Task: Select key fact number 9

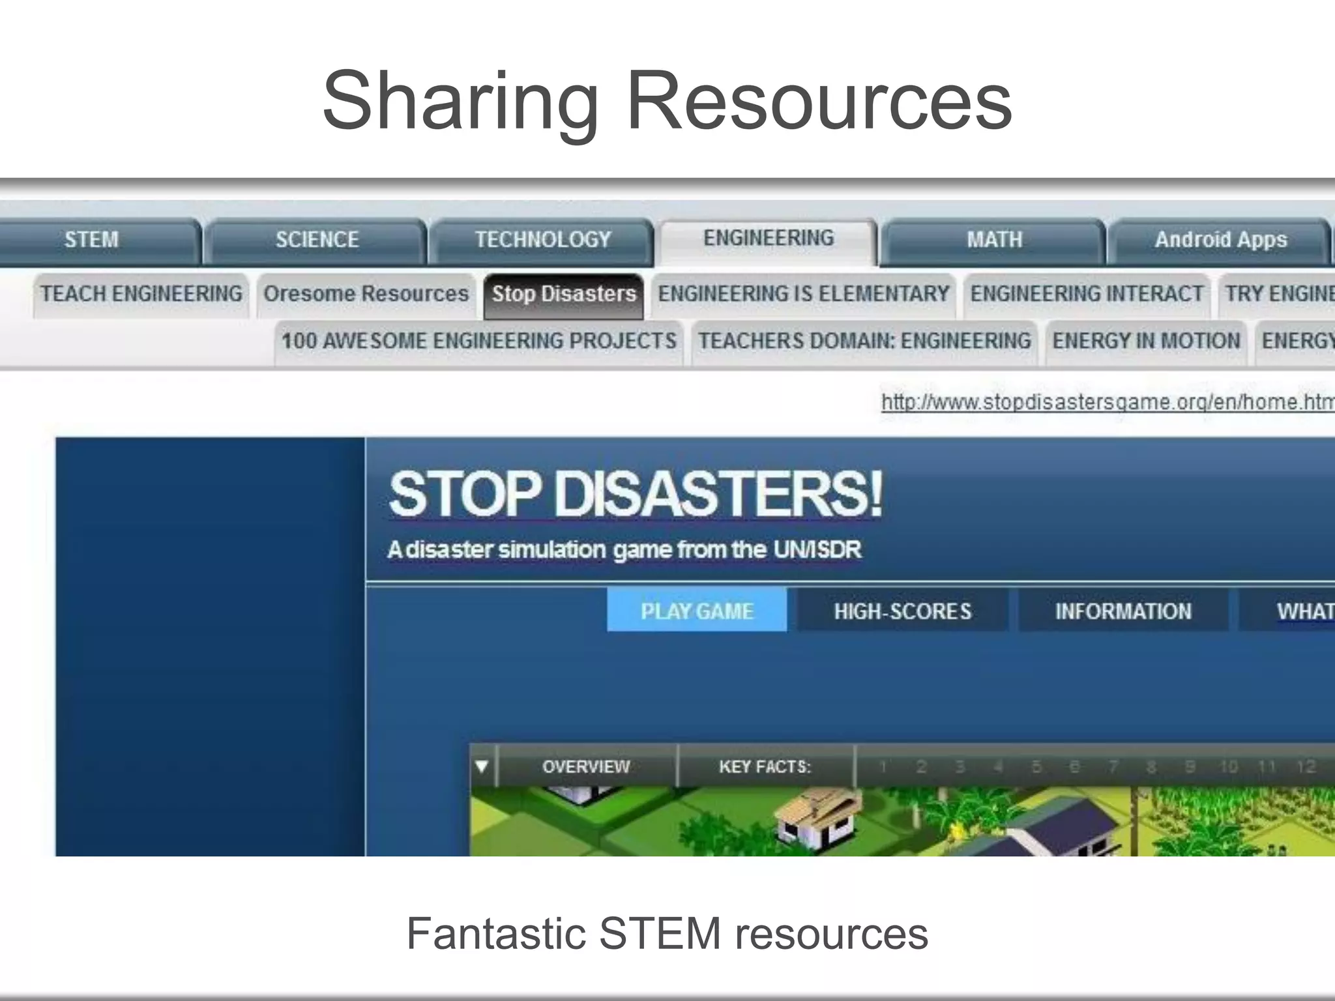Action: pyautogui.click(x=1190, y=767)
